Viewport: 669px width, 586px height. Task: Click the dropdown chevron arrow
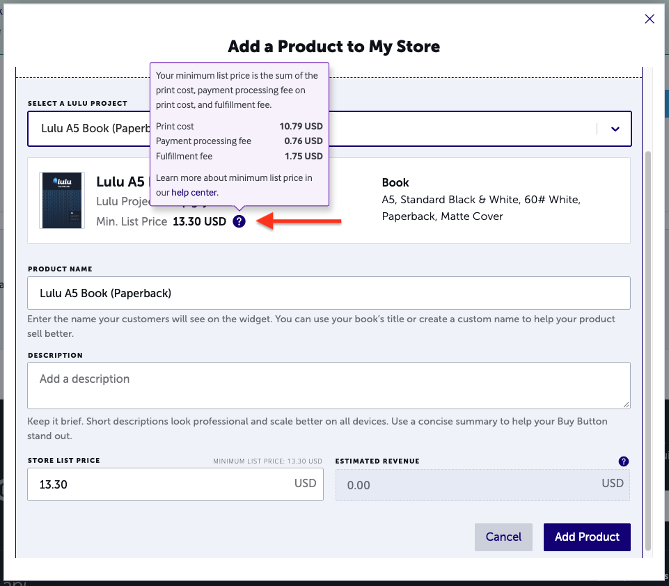click(615, 129)
